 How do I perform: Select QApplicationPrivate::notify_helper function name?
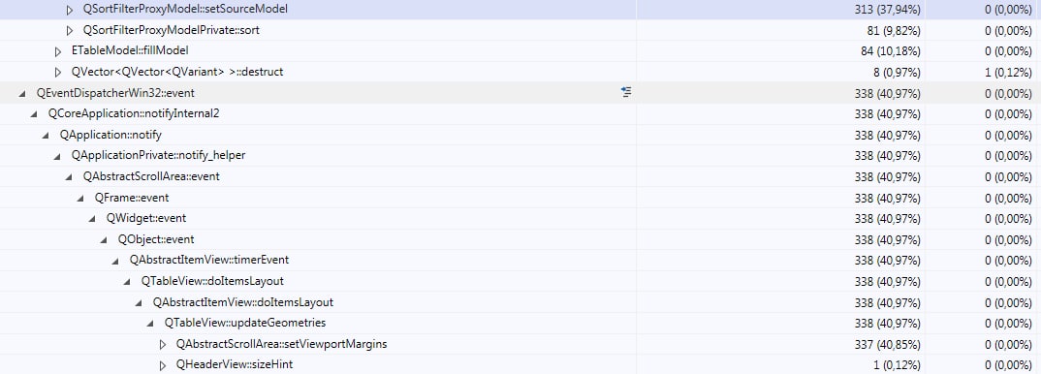[159, 155]
